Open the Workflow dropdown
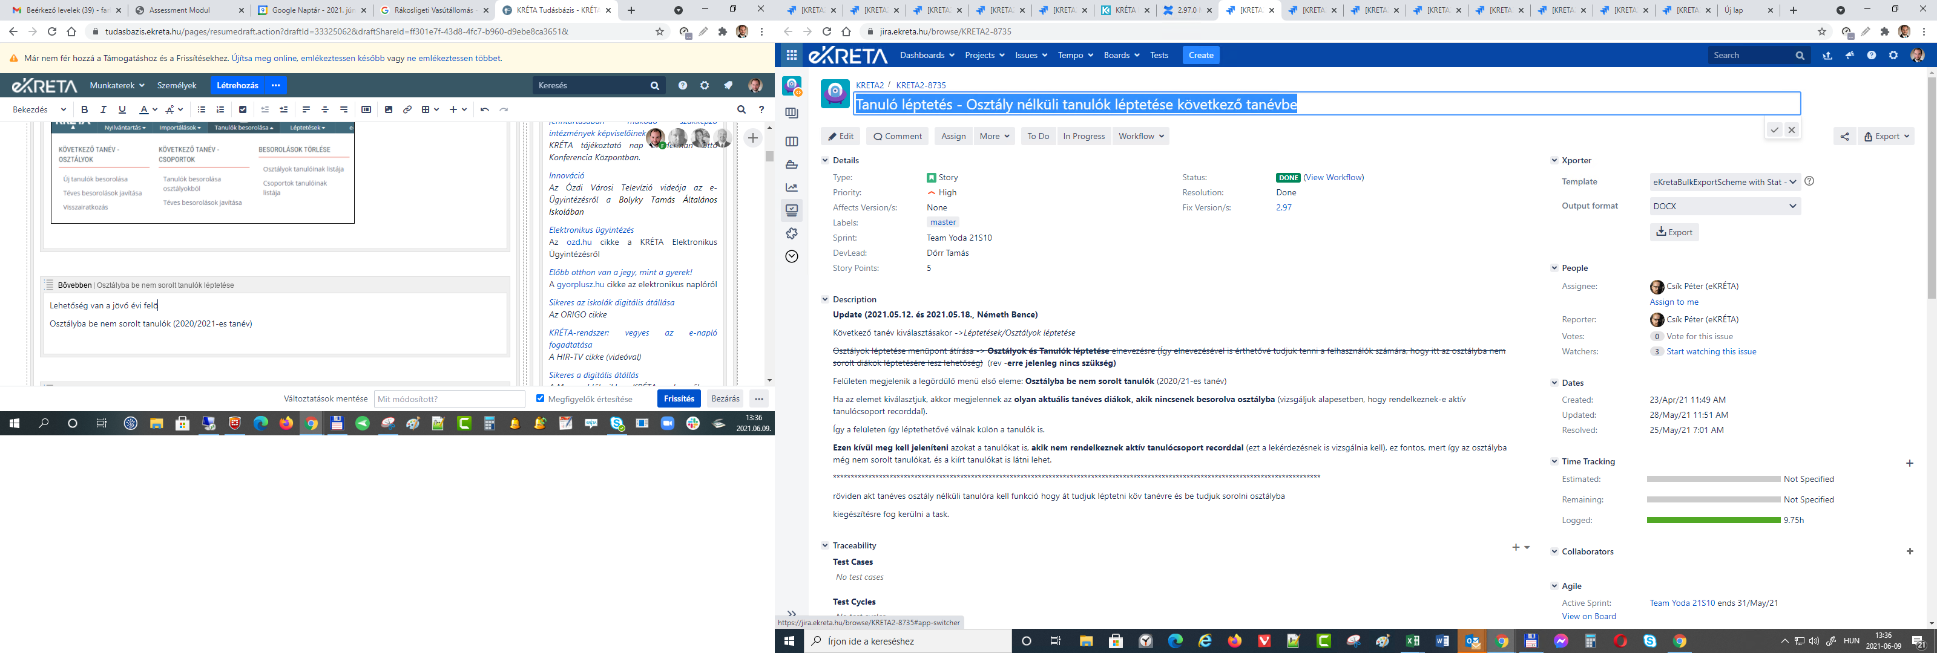The image size is (1937, 653). tap(1140, 136)
